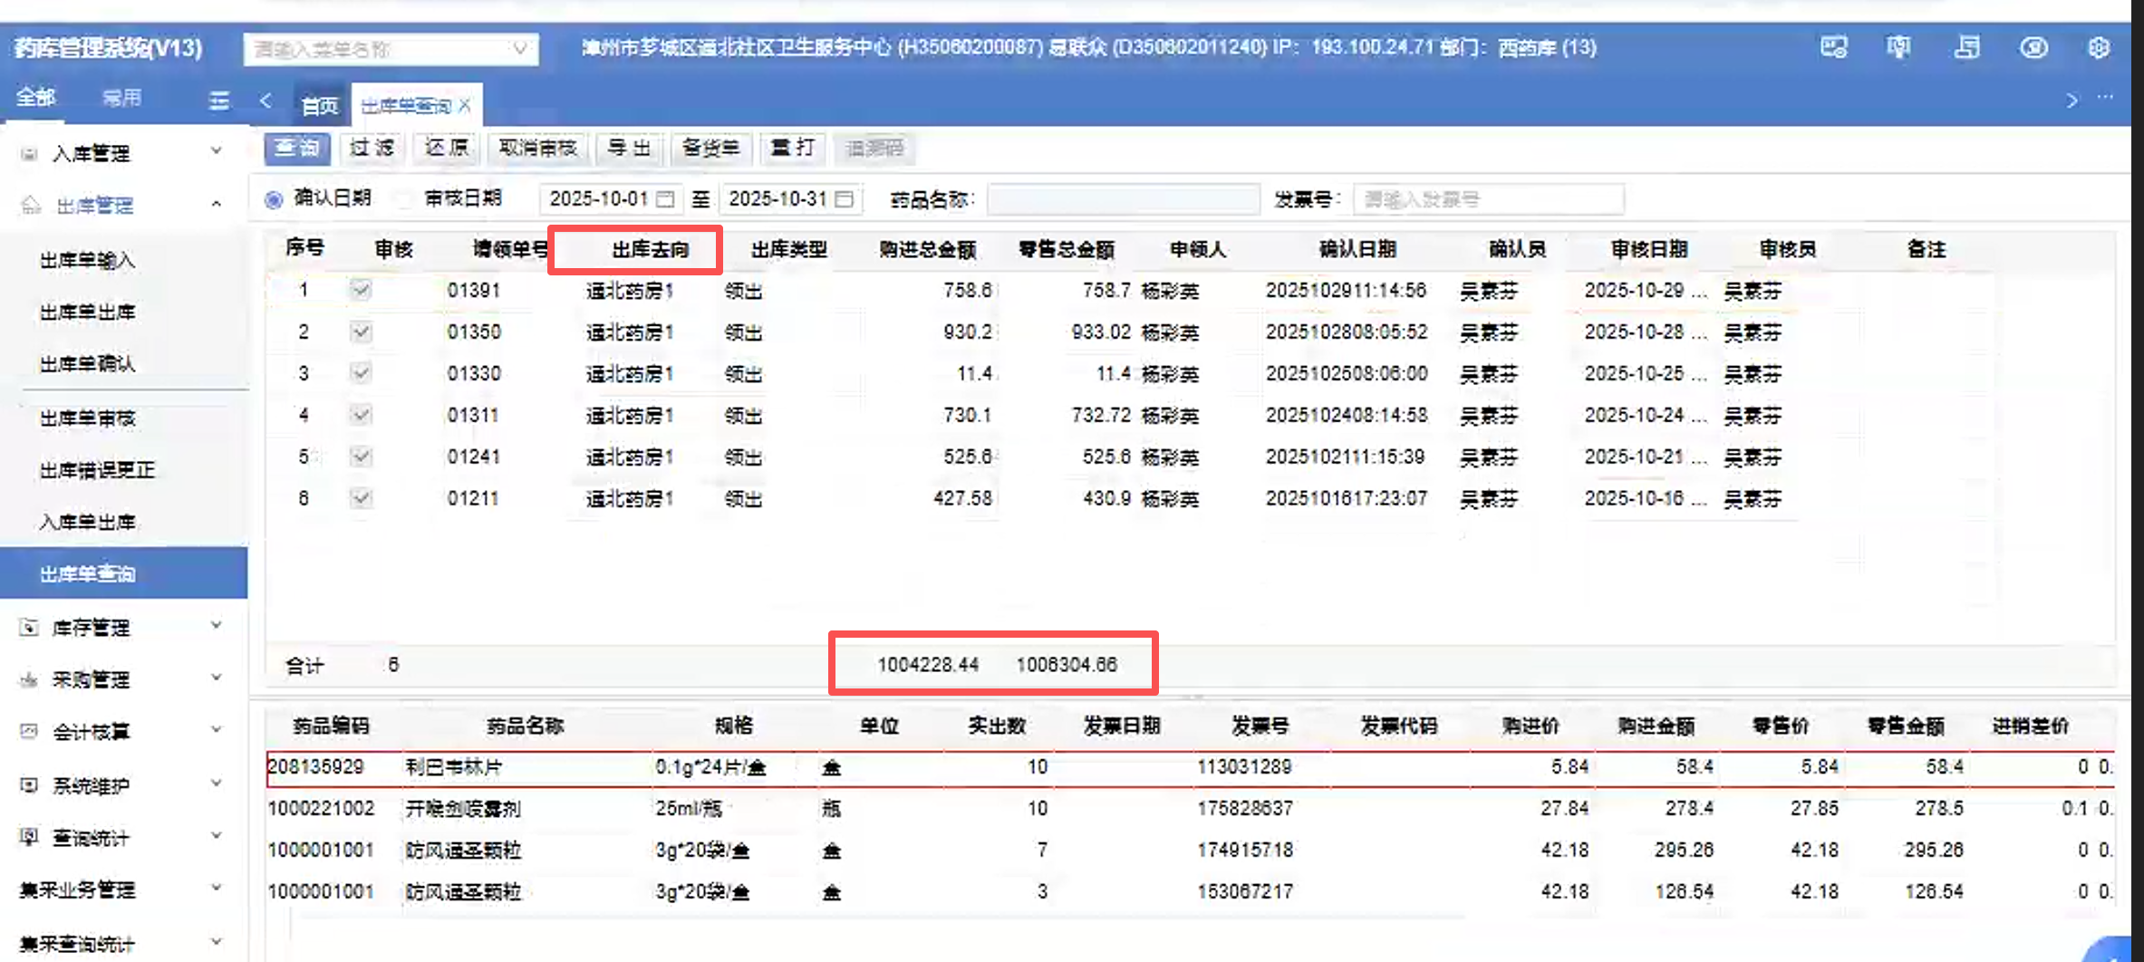
Task: Open the calendar icon for 2025-10-01
Action: [x=665, y=198]
